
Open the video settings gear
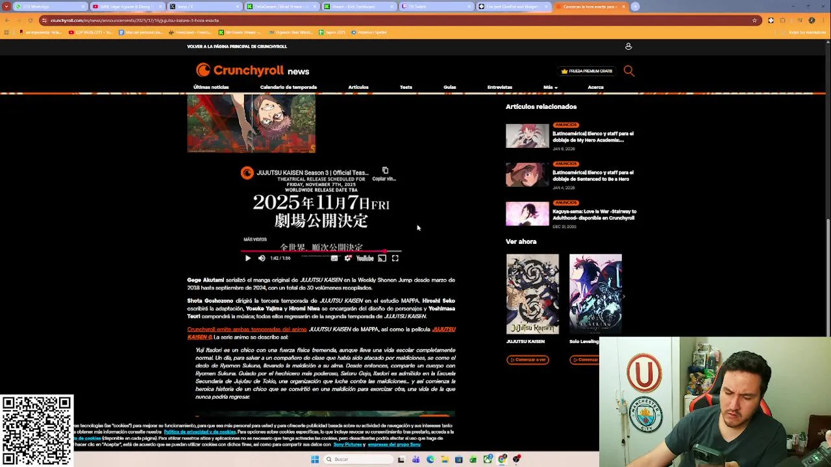click(x=348, y=258)
